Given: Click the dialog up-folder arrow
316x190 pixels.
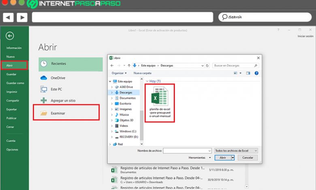Looking at the screenshot, I should click(x=129, y=65).
